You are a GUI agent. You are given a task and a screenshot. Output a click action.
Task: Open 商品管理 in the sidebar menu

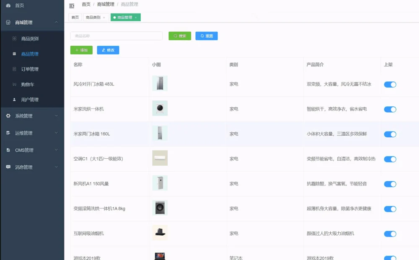(x=30, y=54)
